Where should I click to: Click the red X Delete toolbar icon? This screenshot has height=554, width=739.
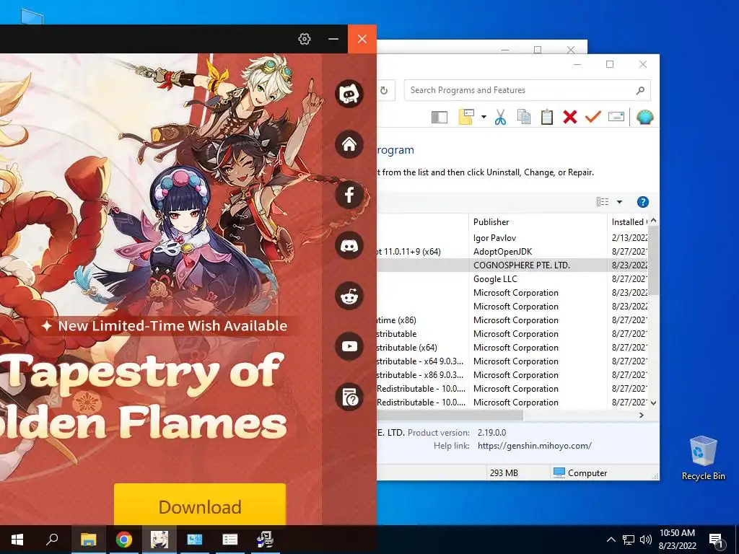[x=570, y=117]
